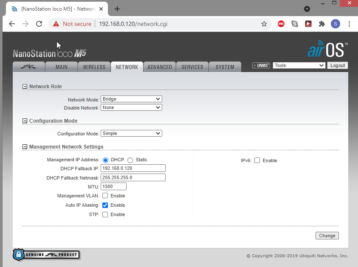Open the Tools dropdown

[299, 65]
